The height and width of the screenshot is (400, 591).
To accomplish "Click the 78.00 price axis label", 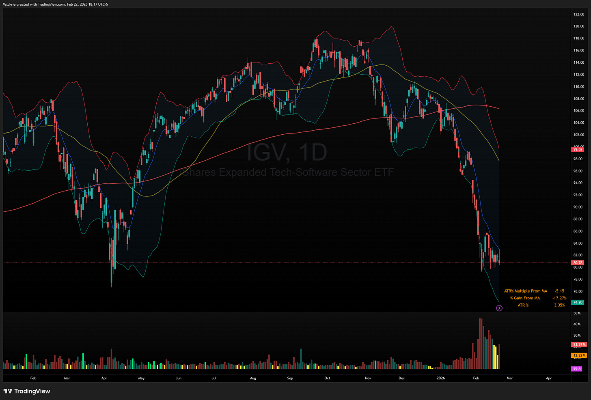I will point(578,280).
